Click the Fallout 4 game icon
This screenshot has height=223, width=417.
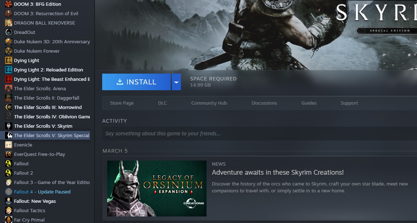[9, 192]
